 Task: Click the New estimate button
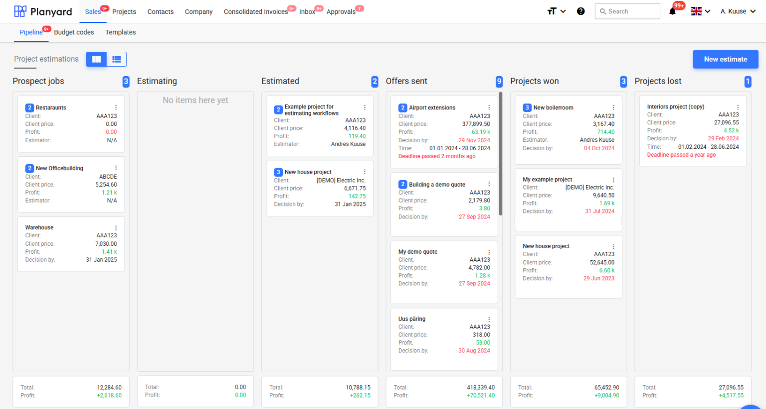tap(725, 59)
